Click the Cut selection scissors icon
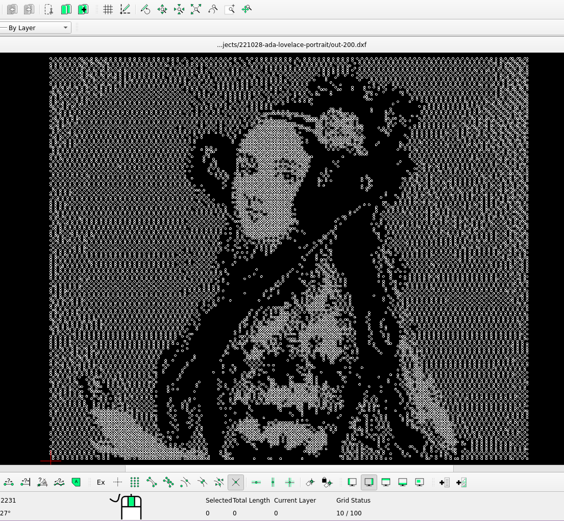The height and width of the screenshot is (521, 564). click(49, 9)
